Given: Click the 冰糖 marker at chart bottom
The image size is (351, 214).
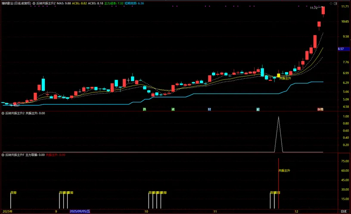Looking at the screenshot, I should [x=320, y=109].
